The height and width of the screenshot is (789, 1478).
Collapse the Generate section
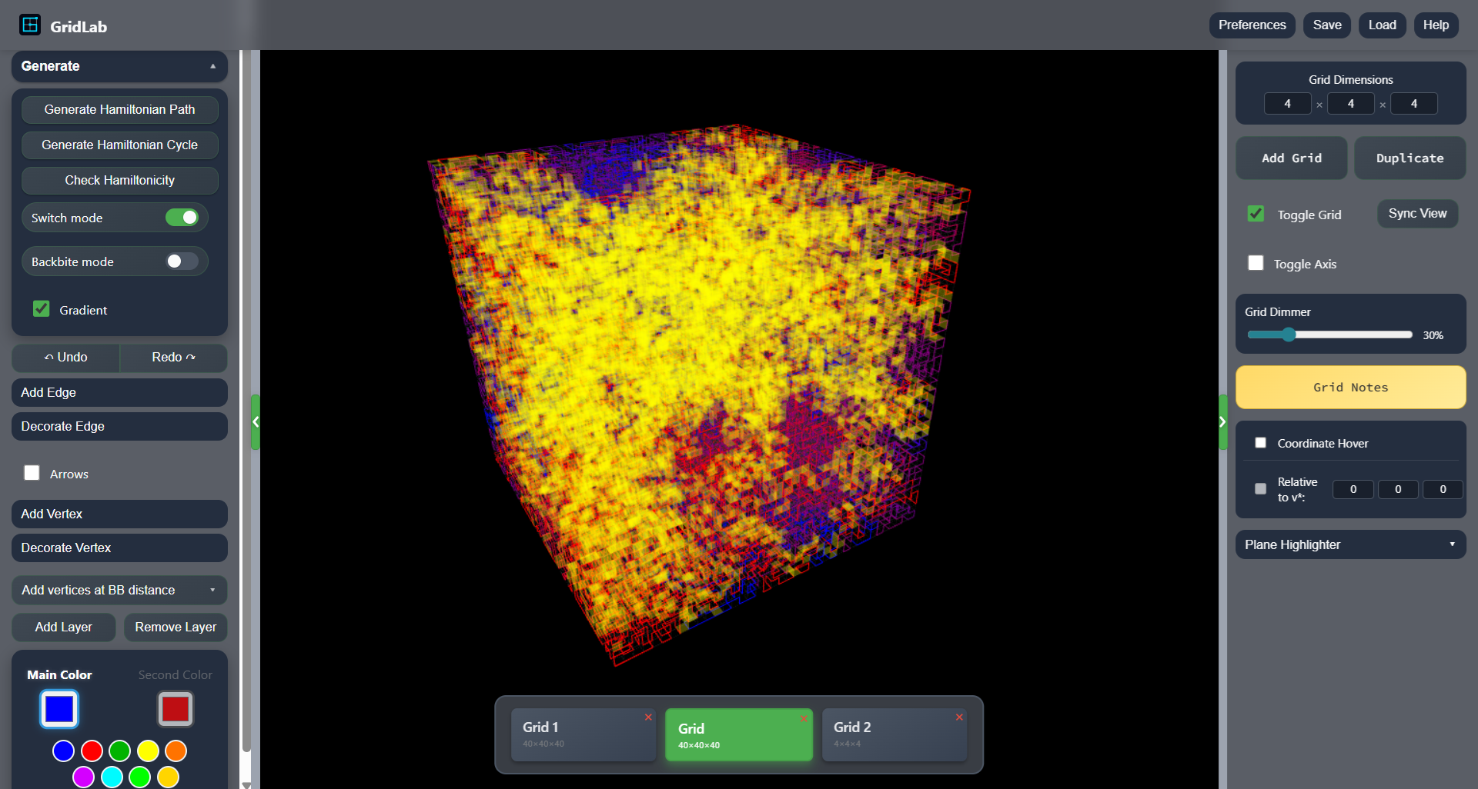[x=213, y=66]
